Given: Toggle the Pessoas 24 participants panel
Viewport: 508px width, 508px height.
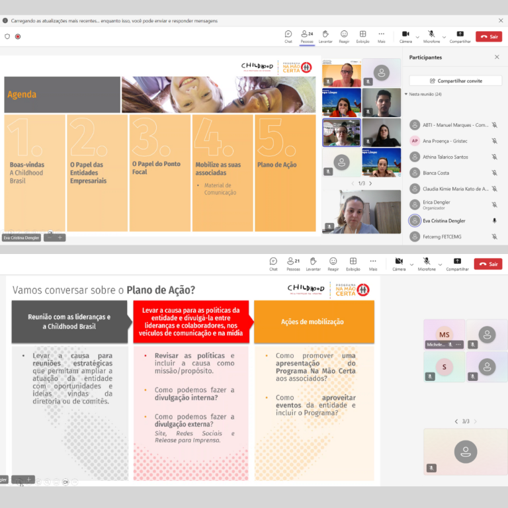Looking at the screenshot, I should [x=307, y=36].
